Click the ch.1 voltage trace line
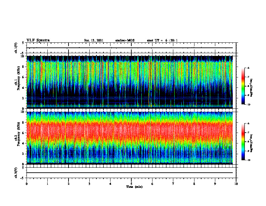Screen dimensions: 266x206 (130, 48)
